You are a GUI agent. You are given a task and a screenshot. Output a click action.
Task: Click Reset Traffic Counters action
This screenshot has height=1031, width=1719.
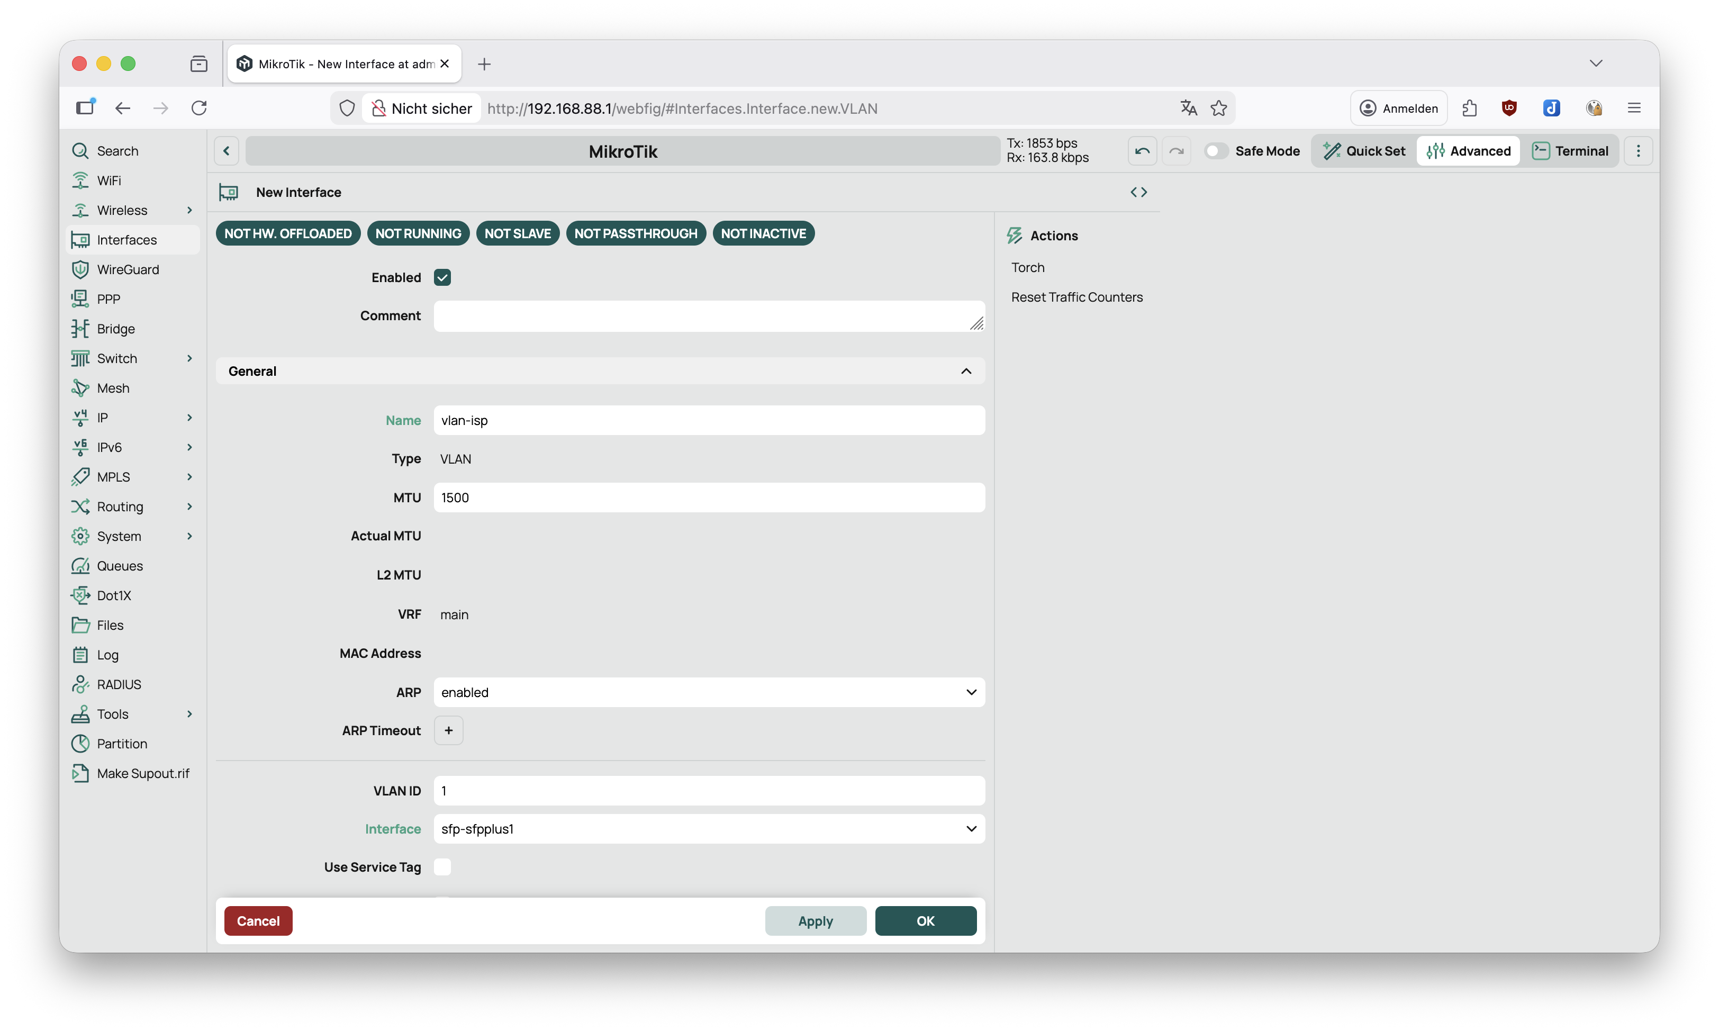click(1076, 297)
